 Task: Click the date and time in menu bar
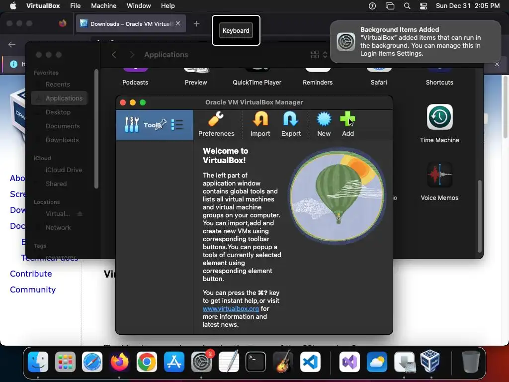point(467,6)
